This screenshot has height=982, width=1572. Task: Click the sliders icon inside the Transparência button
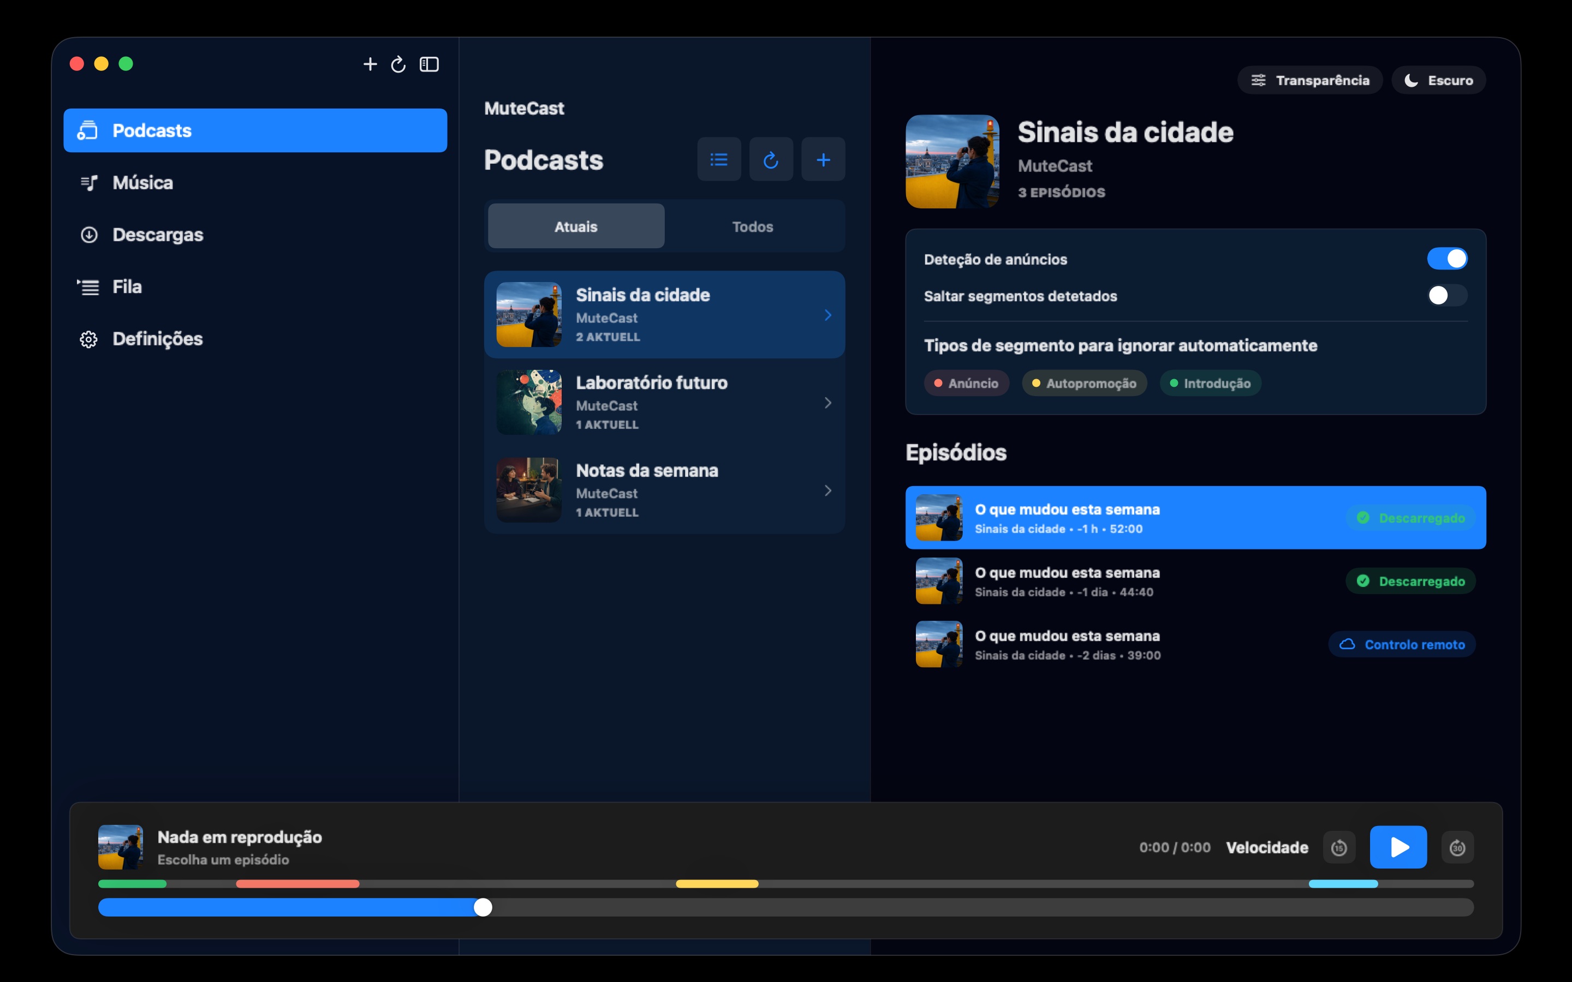coord(1258,80)
